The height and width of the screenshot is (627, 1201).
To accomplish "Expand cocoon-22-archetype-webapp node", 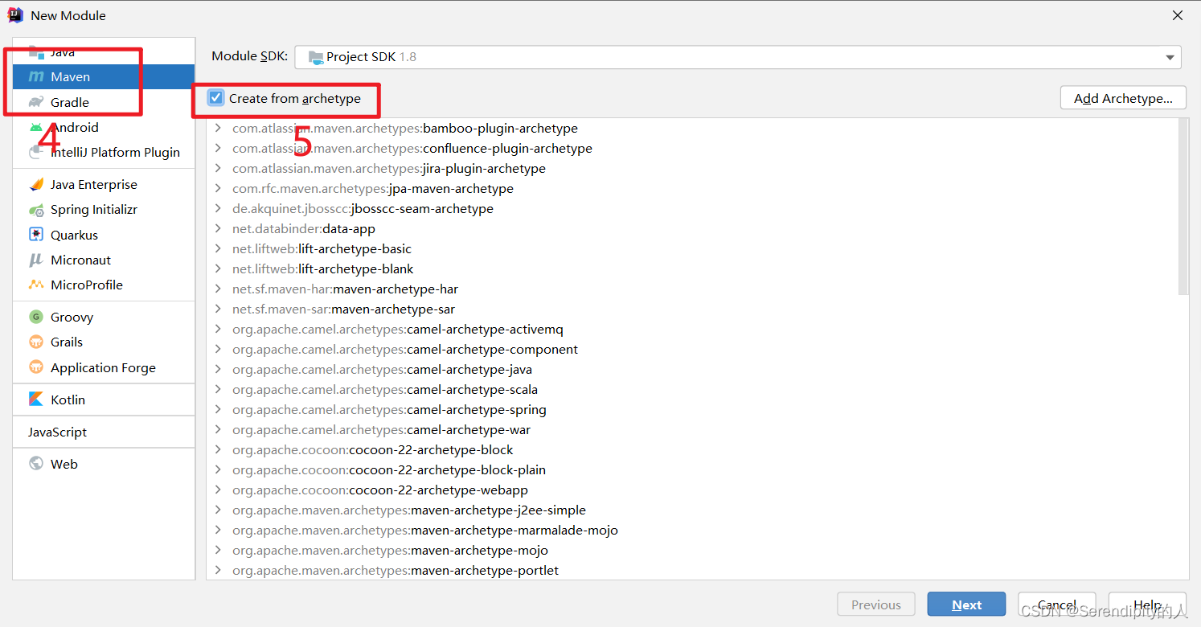I will 218,490.
